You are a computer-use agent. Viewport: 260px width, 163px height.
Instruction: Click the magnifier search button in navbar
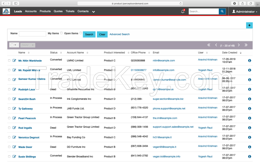click(222, 11)
